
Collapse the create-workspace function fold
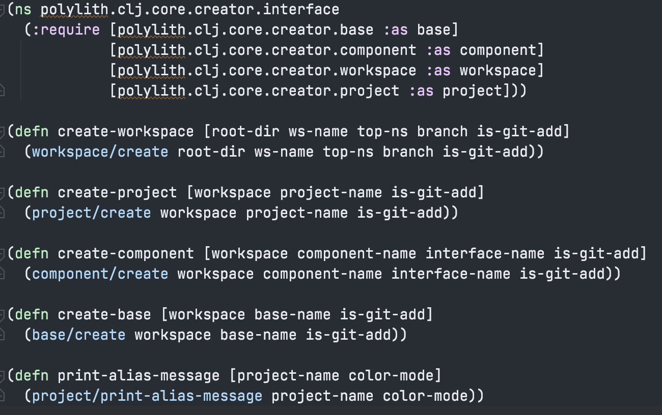tap(3, 131)
